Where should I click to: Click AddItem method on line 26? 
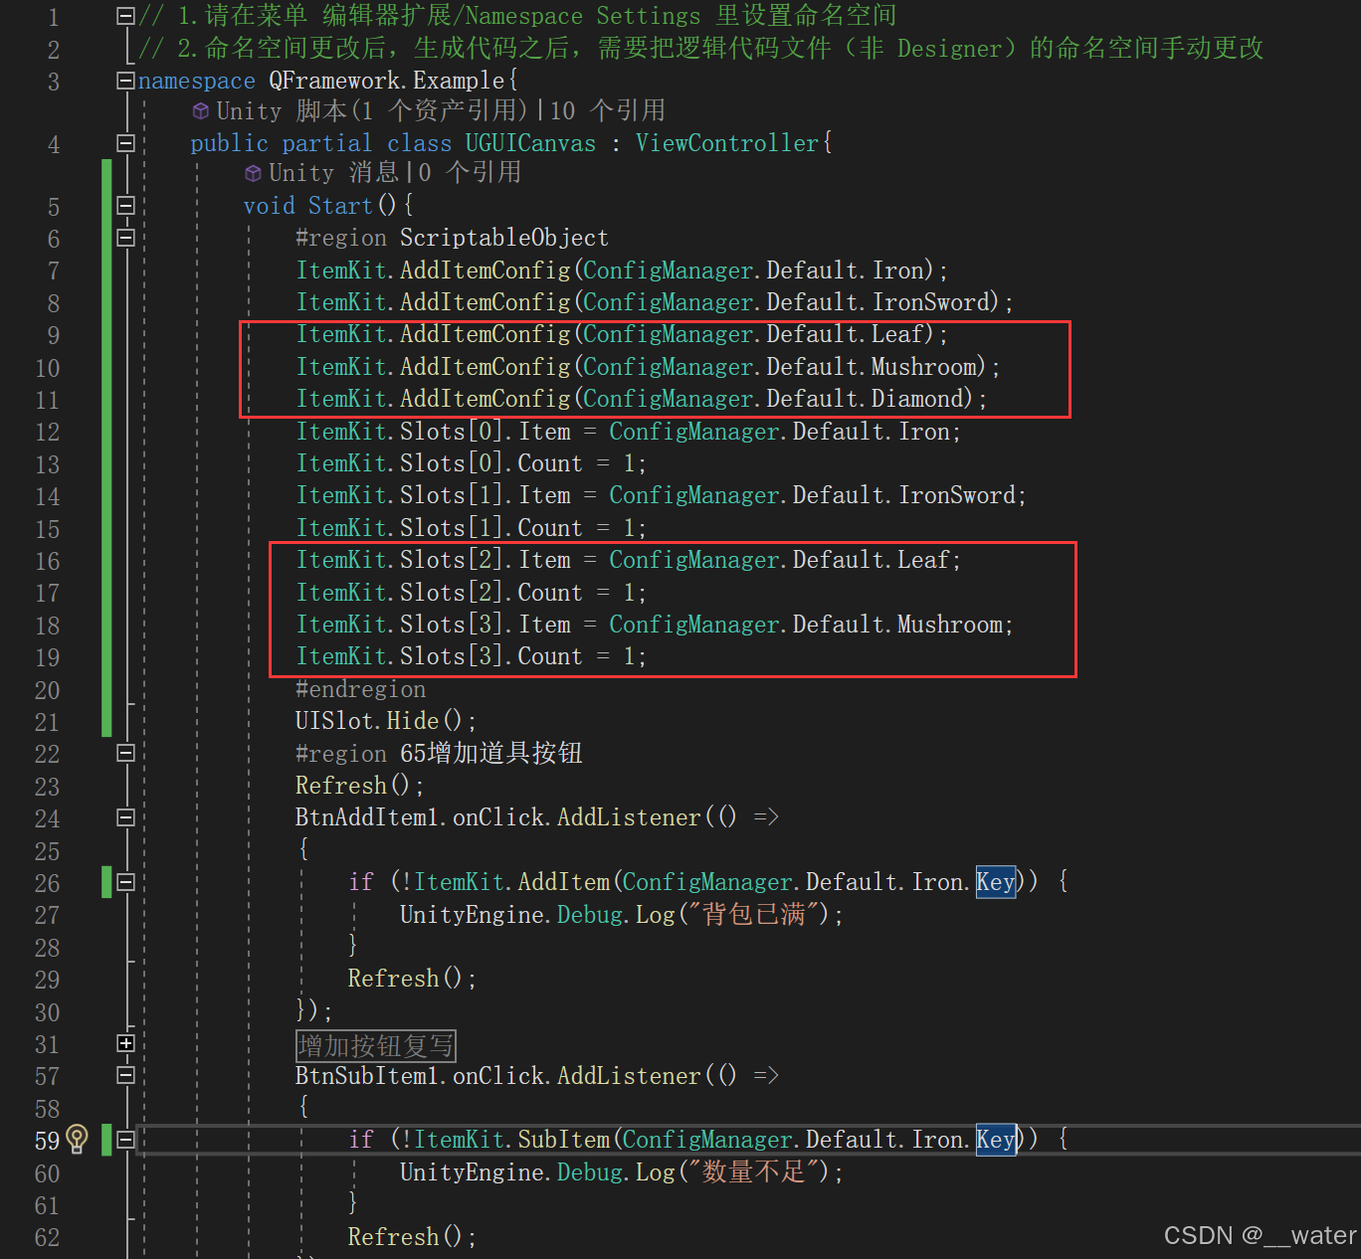click(564, 882)
